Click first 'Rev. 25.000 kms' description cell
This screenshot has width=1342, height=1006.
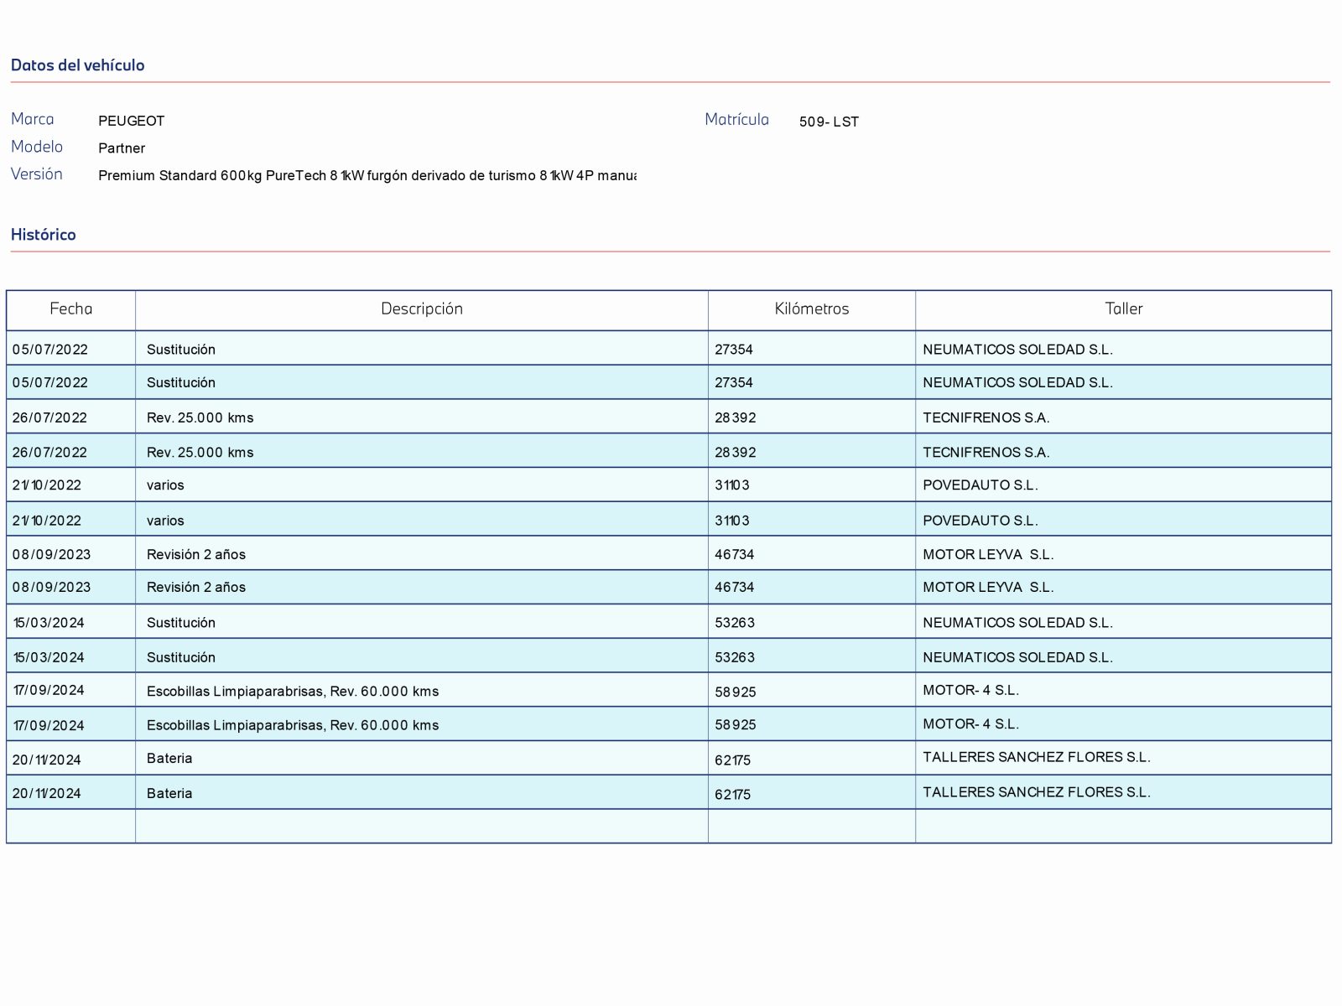pyautogui.click(x=200, y=417)
